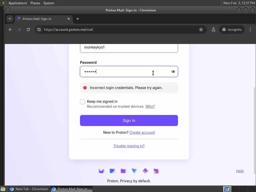Select the Proton Mail: Sign-in tab
Viewport: 256px width, 192px height.
44,19
